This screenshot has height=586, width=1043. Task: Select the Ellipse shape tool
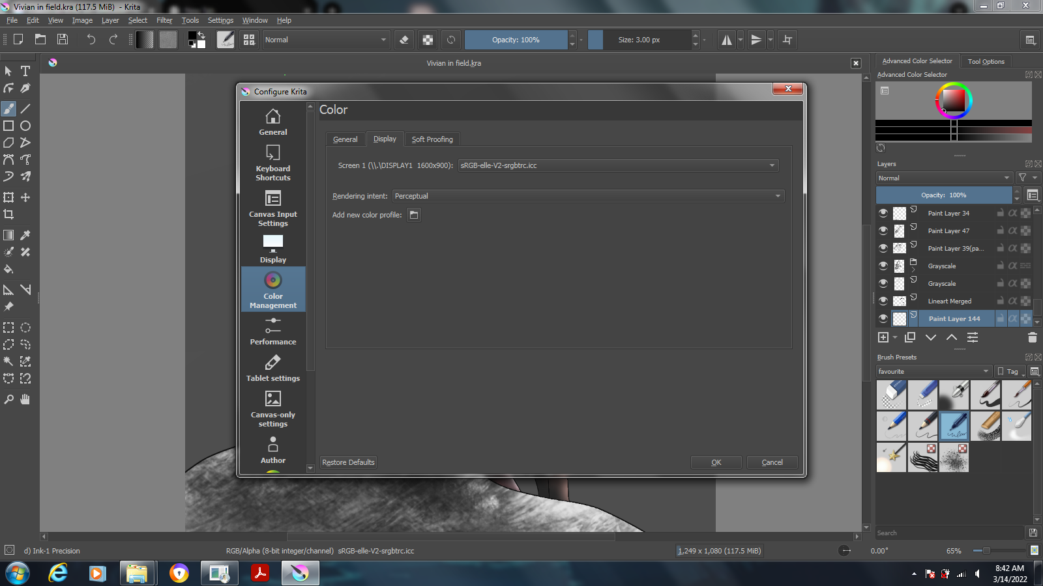pos(25,126)
